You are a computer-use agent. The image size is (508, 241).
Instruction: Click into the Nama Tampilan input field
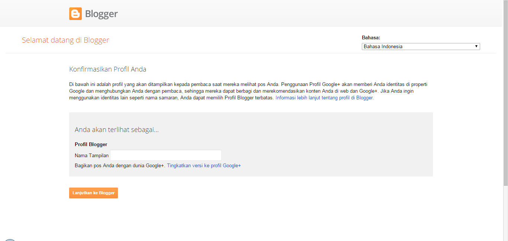[166, 155]
